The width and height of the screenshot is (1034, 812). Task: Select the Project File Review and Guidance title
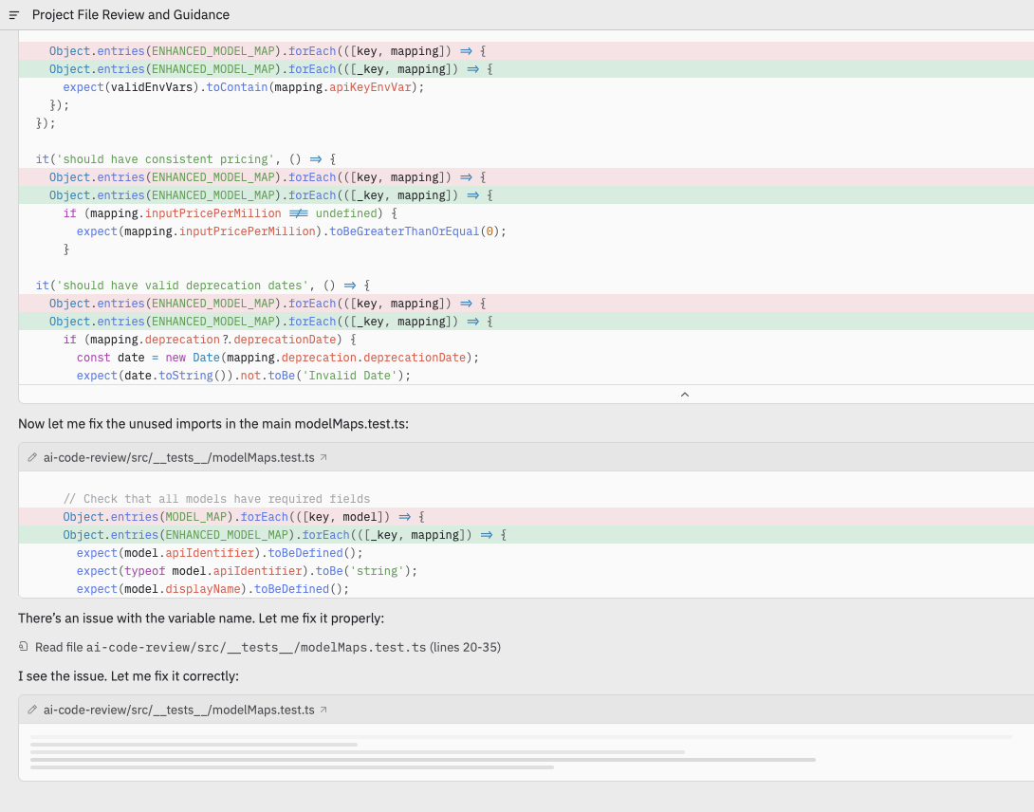[130, 14]
